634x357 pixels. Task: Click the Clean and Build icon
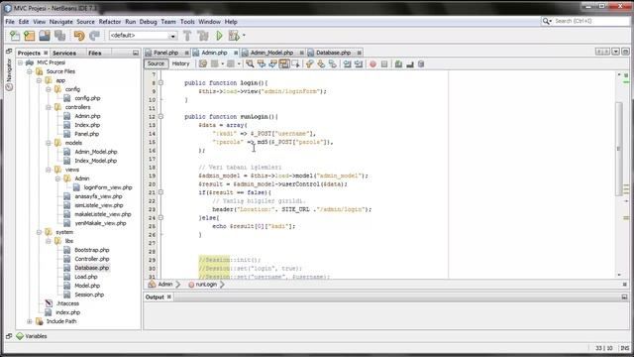(x=202, y=36)
